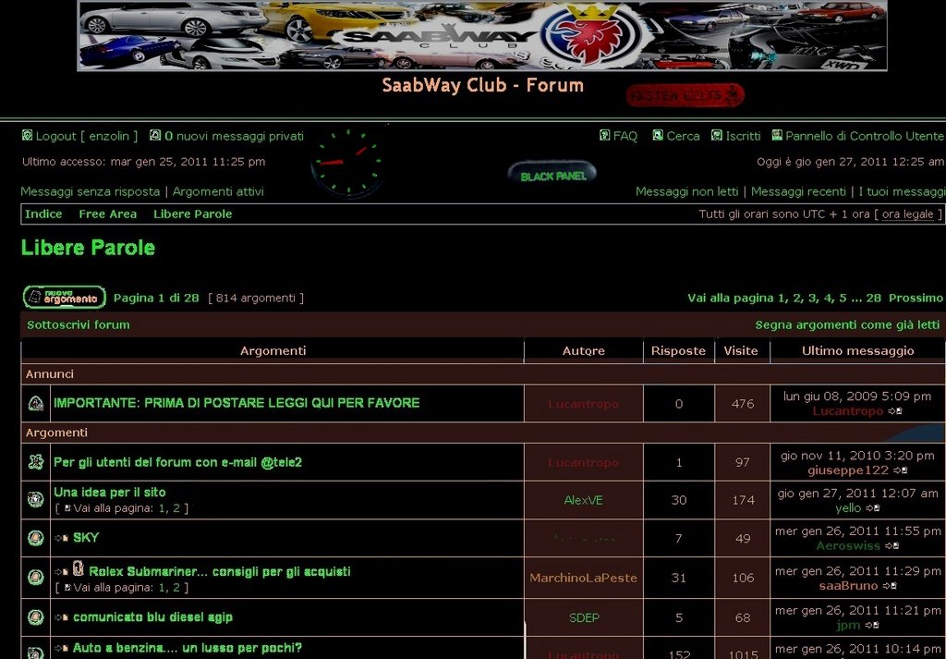Open page 2 of Rolex Submariner topic
Image resolution: width=946 pixels, height=659 pixels.
click(x=176, y=587)
